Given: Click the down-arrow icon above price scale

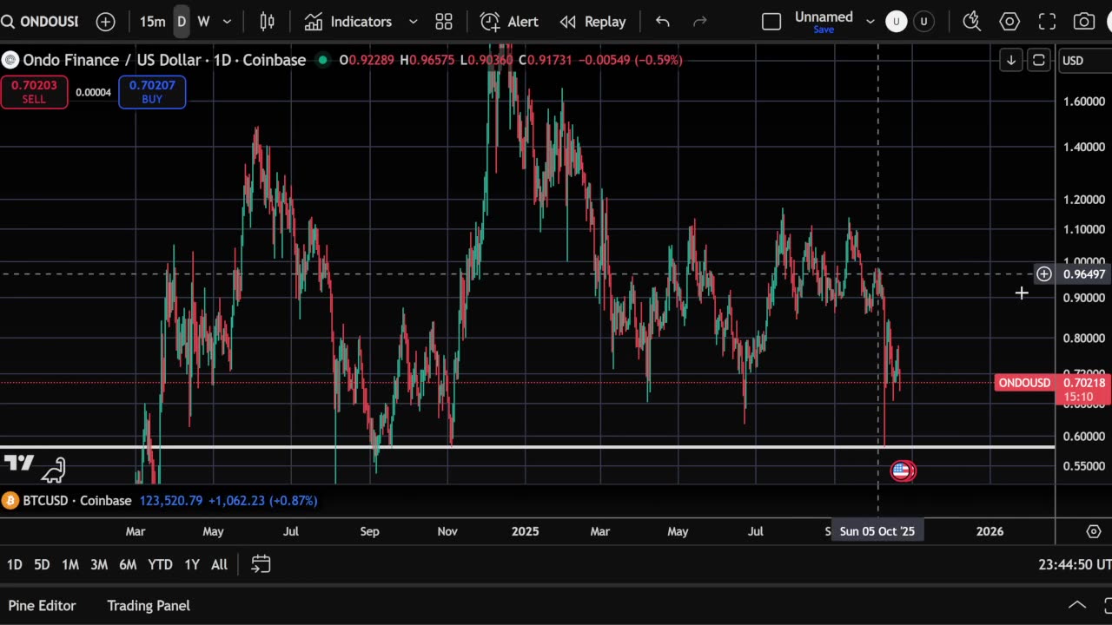Looking at the screenshot, I should point(1011,60).
